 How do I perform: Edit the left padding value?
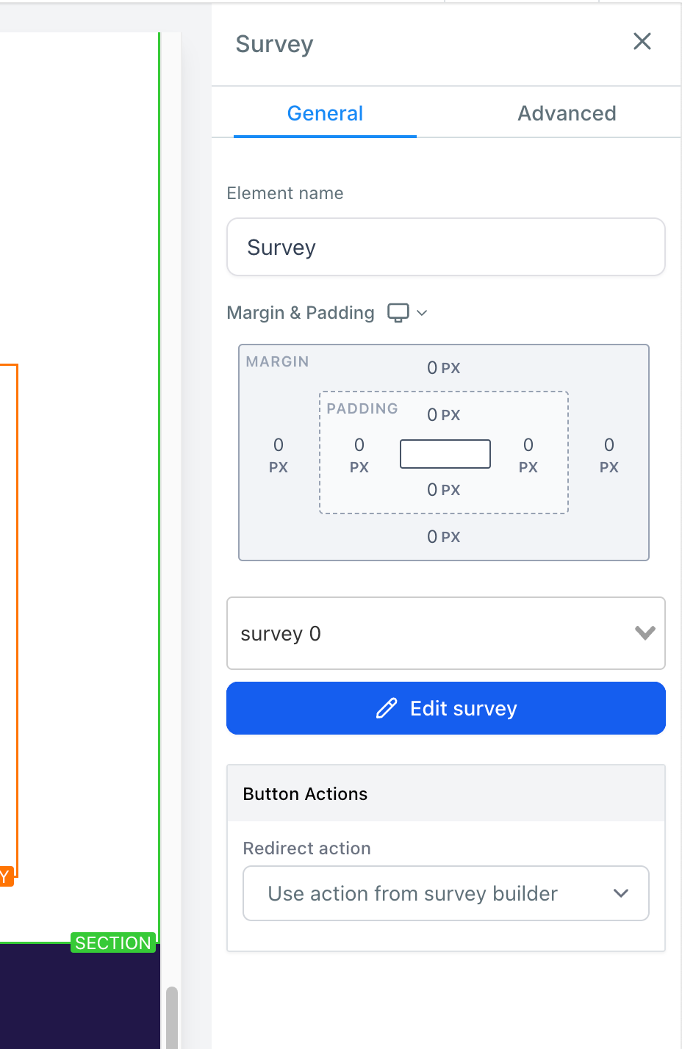coord(359,455)
